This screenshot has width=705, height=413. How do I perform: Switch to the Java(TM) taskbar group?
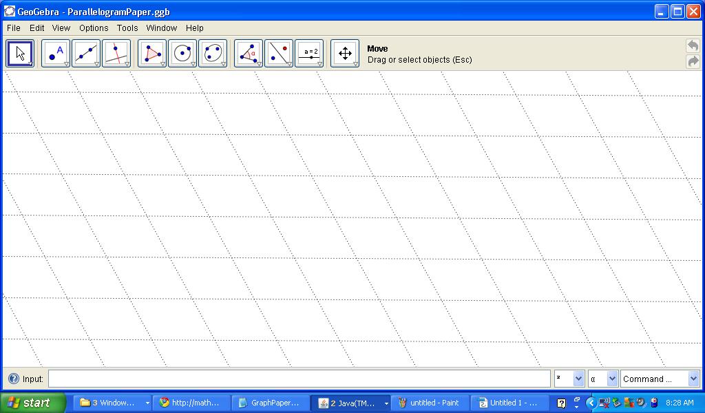coord(350,403)
